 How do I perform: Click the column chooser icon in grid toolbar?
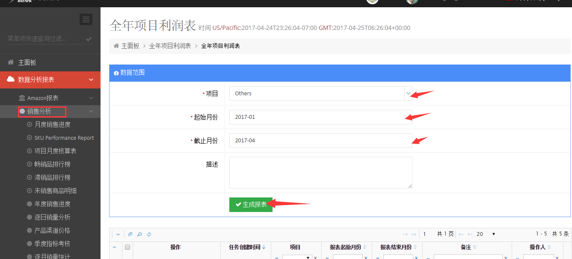pyautogui.click(x=130, y=234)
